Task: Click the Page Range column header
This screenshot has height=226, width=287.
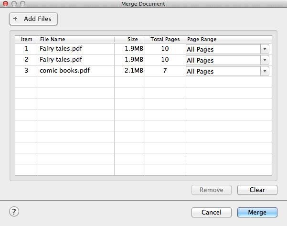Action: point(202,39)
